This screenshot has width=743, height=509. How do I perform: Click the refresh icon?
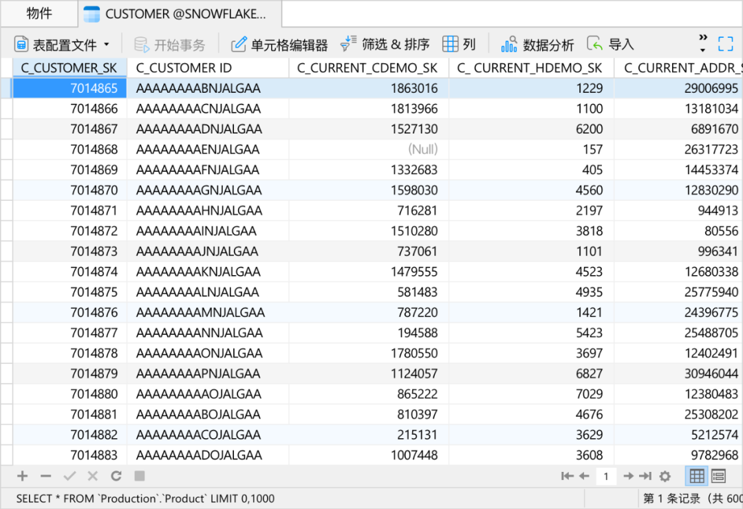[x=116, y=476]
